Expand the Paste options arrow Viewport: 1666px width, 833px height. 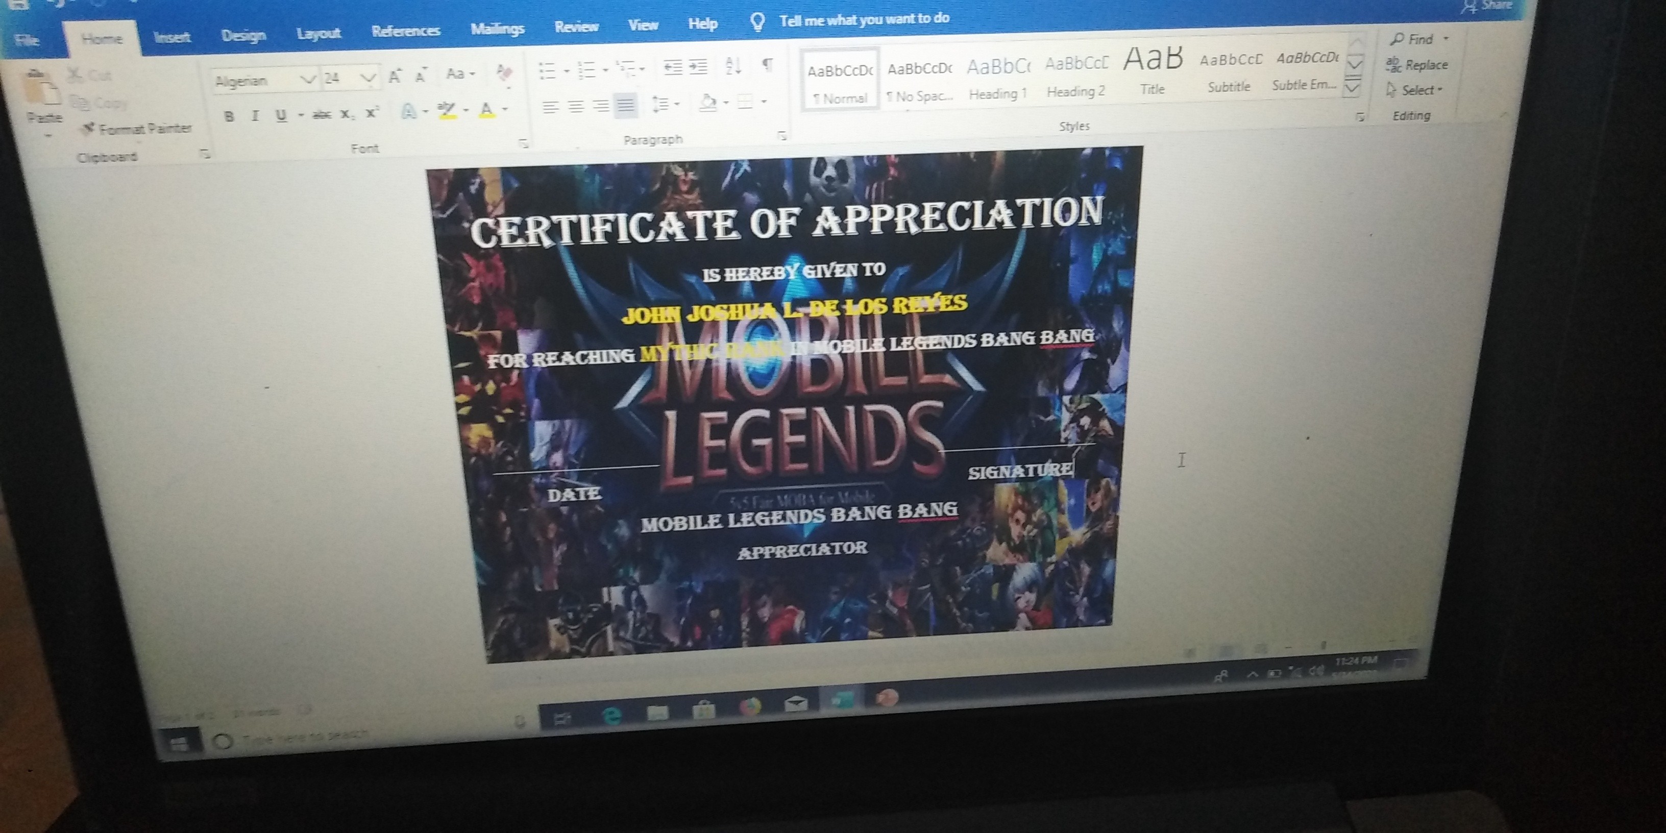(47, 135)
